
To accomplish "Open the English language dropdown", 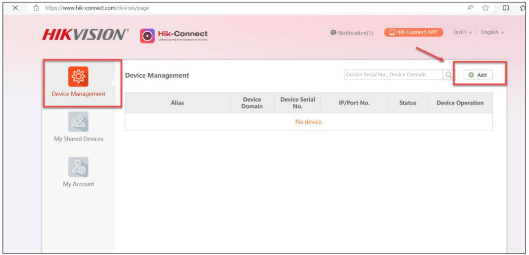I will tap(492, 32).
